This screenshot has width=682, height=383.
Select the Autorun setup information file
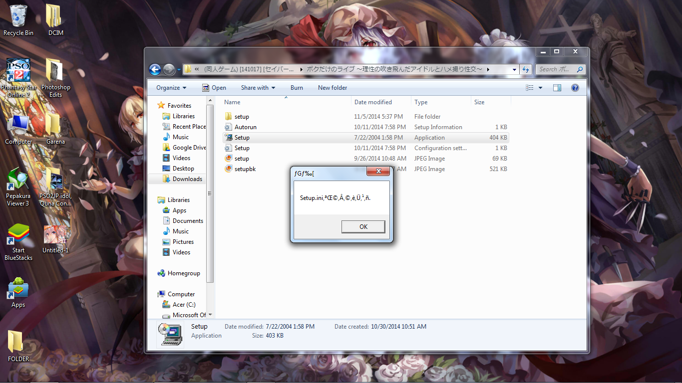point(245,127)
